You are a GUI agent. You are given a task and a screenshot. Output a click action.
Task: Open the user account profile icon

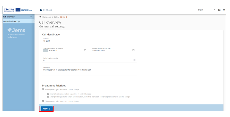point(224,10)
